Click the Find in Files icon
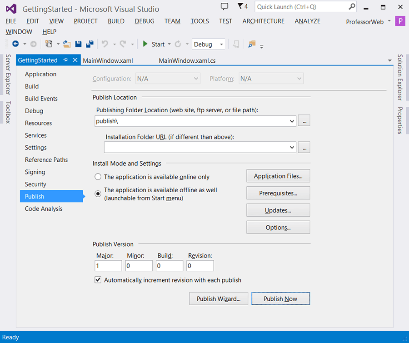 [252, 44]
